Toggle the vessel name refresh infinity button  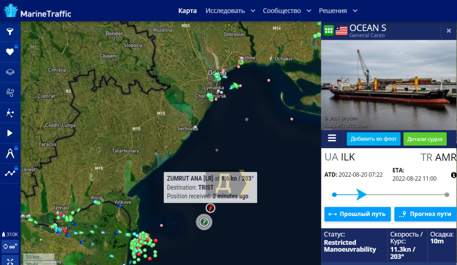click(x=10, y=246)
